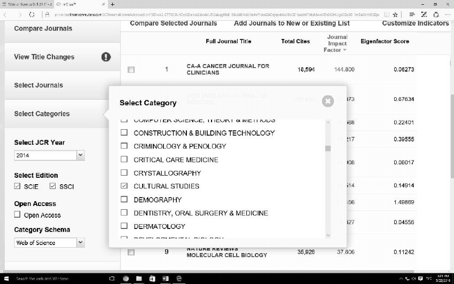Image resolution: width=454 pixels, height=284 pixels.
Task: Enable the Open Access checkbox
Action: pyautogui.click(x=18, y=214)
